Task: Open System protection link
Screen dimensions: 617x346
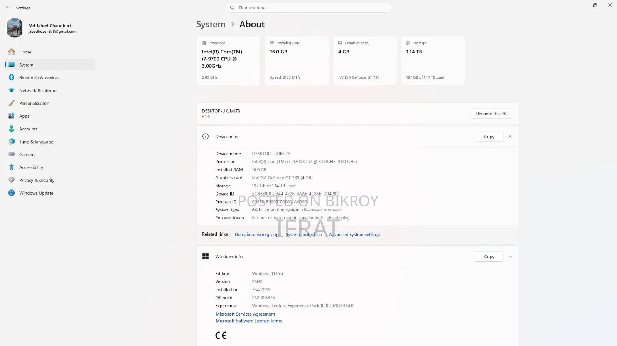Action: coord(303,234)
